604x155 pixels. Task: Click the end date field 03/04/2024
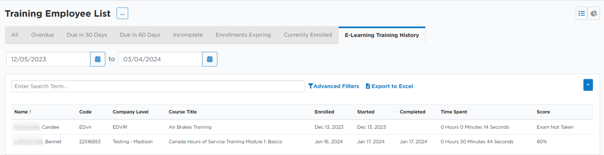point(160,59)
